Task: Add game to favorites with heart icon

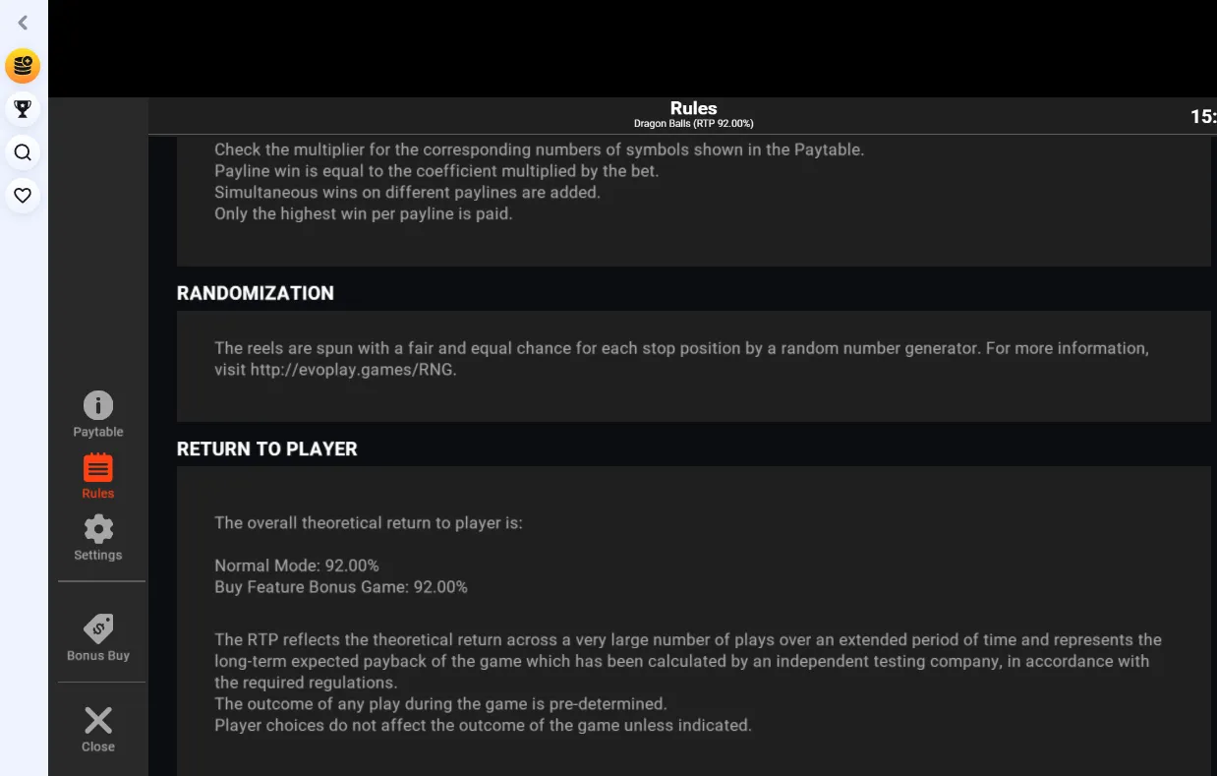Action: (23, 196)
